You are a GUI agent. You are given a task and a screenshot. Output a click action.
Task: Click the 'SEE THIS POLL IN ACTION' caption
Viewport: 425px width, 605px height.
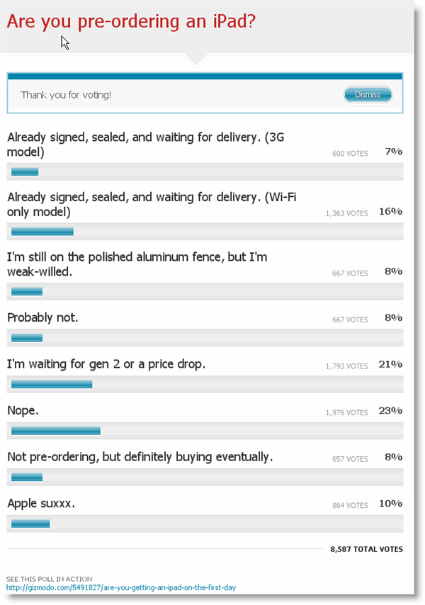[49, 579]
